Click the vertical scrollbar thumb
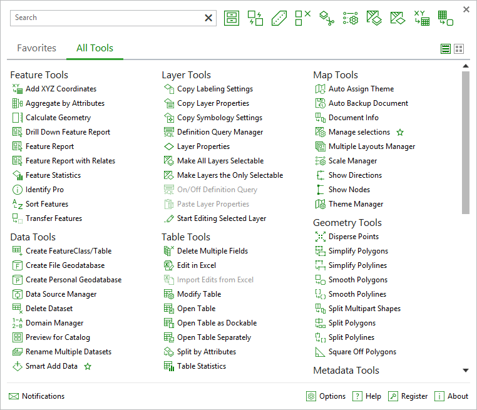 click(466, 143)
